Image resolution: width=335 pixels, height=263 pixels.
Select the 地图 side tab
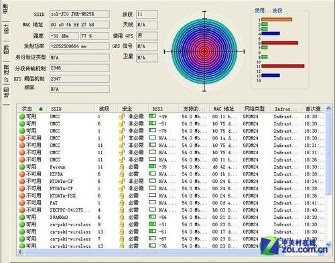pyautogui.click(x=6, y=93)
